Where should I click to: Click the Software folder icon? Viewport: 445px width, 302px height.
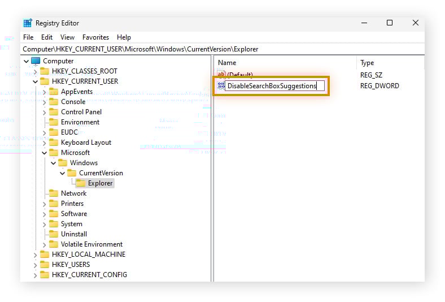54,214
